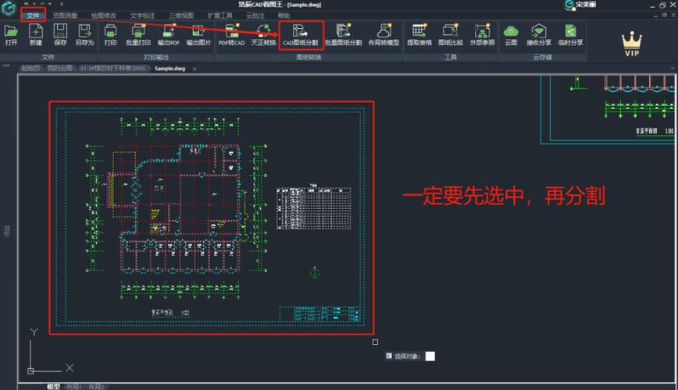
Task: Open the 帮助 help tab
Action: tap(284, 16)
